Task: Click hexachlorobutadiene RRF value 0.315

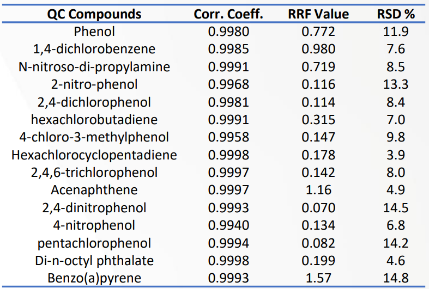Action: 318,120
